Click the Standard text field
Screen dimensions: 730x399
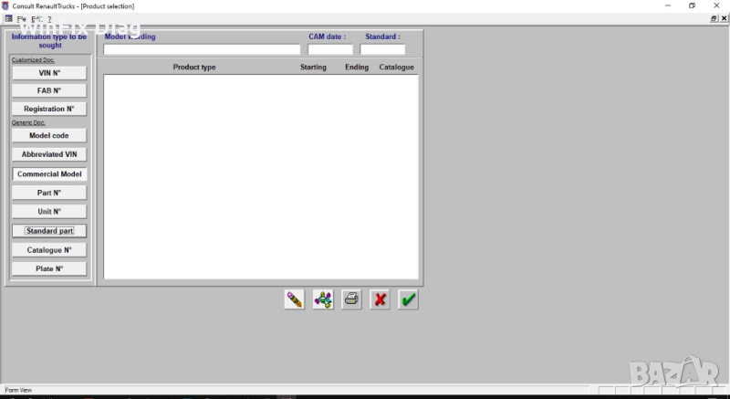382,50
